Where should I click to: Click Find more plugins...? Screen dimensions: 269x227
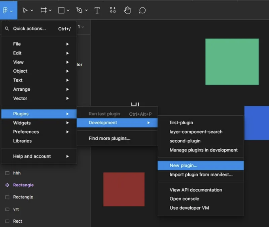[x=117, y=138]
